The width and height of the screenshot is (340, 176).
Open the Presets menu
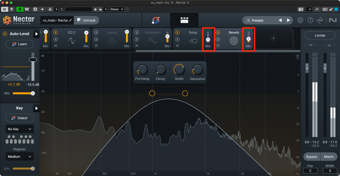click(258, 21)
